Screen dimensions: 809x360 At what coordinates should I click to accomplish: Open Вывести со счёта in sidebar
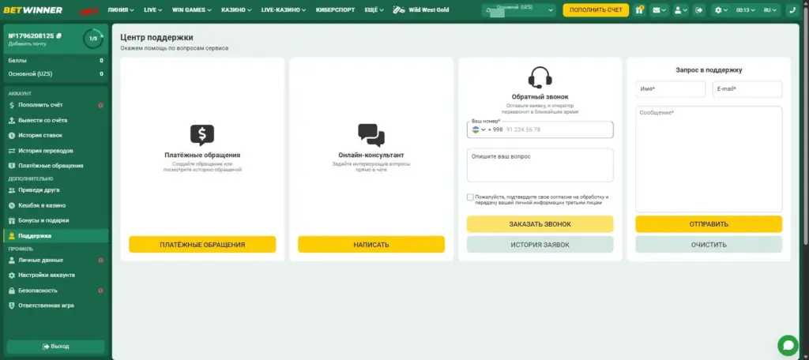(56, 120)
